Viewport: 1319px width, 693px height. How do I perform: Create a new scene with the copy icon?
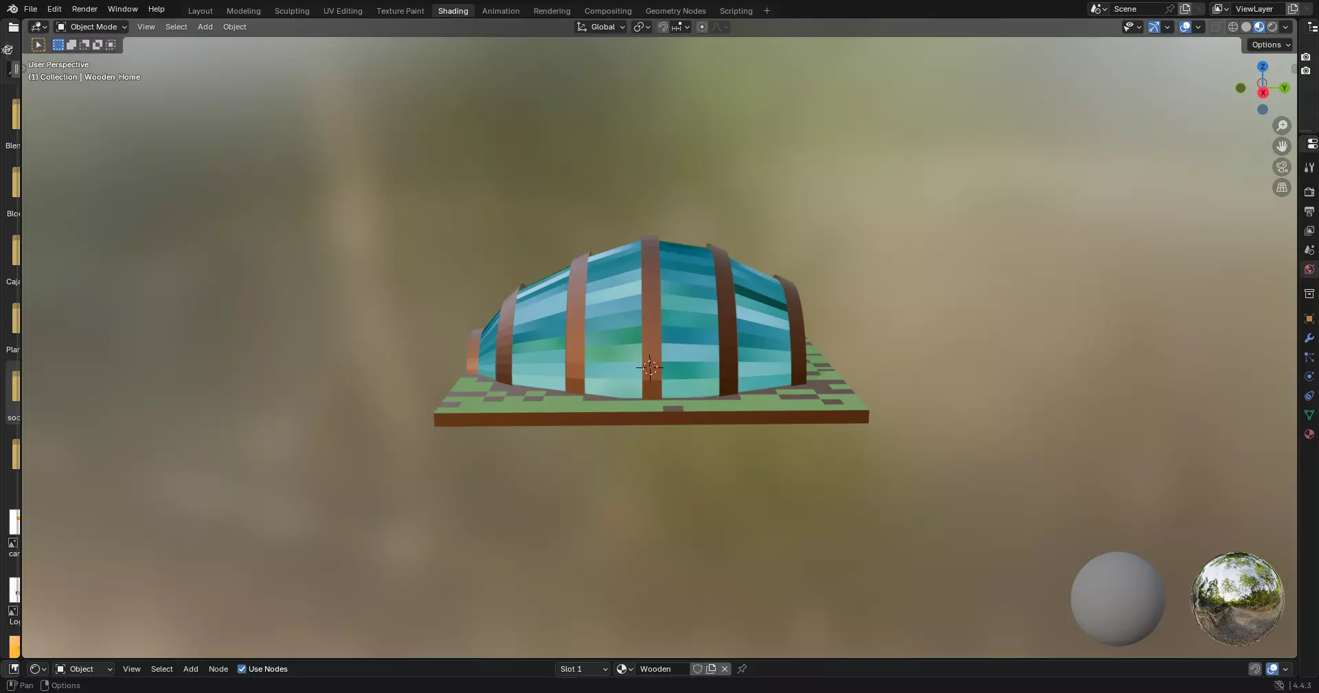pyautogui.click(x=1185, y=9)
